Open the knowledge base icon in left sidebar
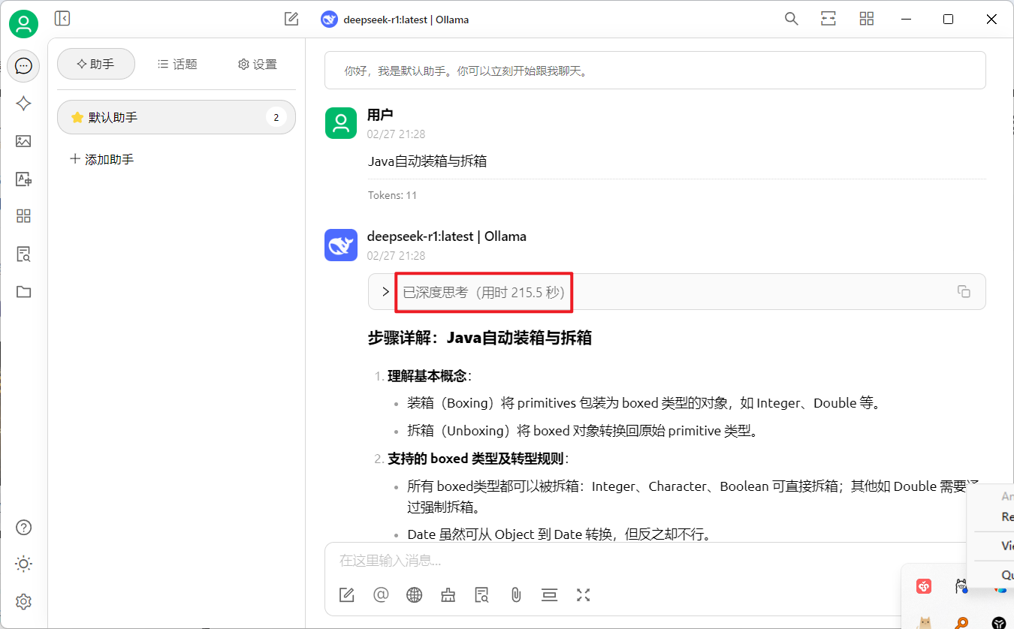The width and height of the screenshot is (1014, 629). point(23,254)
